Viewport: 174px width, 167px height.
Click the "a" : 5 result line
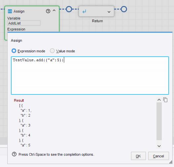[x=25, y=145]
